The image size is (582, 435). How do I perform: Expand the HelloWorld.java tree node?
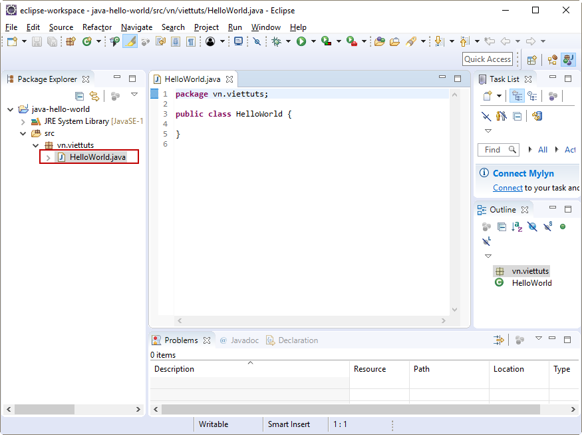point(48,158)
